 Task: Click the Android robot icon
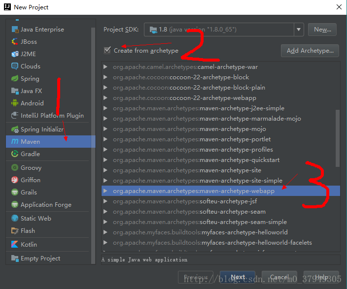click(x=15, y=103)
